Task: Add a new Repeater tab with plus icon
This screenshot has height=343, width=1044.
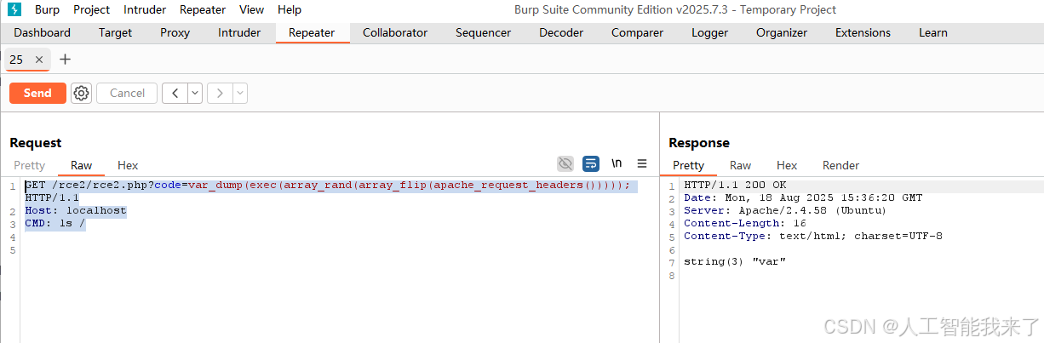Action: click(65, 60)
